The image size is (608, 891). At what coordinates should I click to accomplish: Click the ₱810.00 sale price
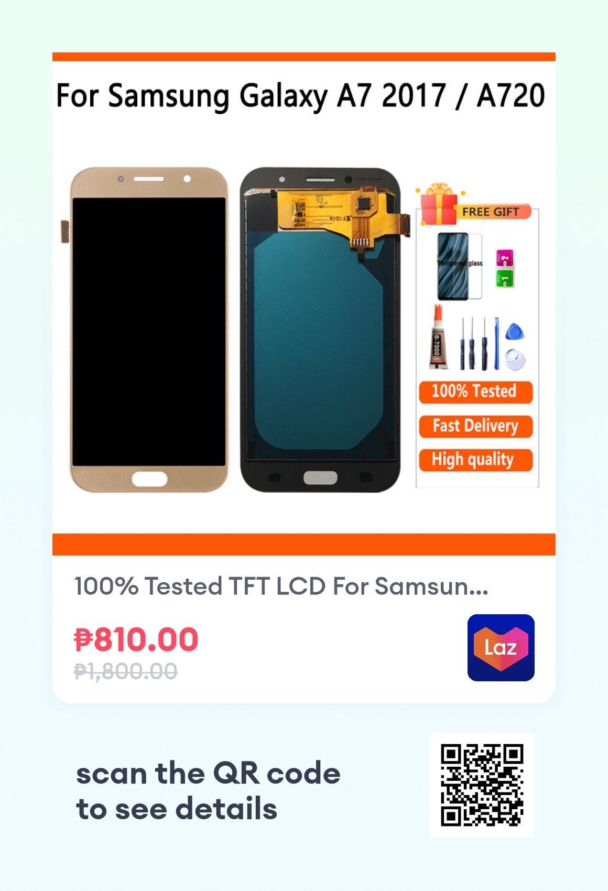tap(136, 640)
